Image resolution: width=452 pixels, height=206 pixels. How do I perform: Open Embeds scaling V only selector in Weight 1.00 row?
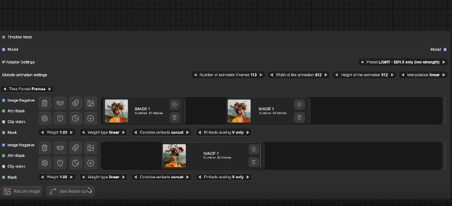pos(224,177)
